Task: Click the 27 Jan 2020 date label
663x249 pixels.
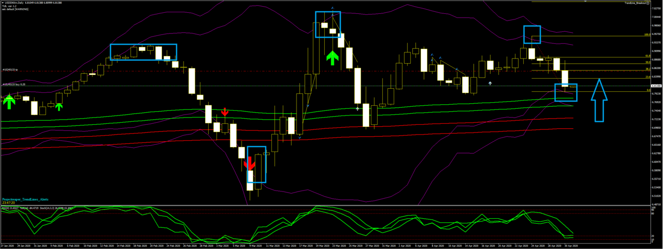Action: (7, 246)
